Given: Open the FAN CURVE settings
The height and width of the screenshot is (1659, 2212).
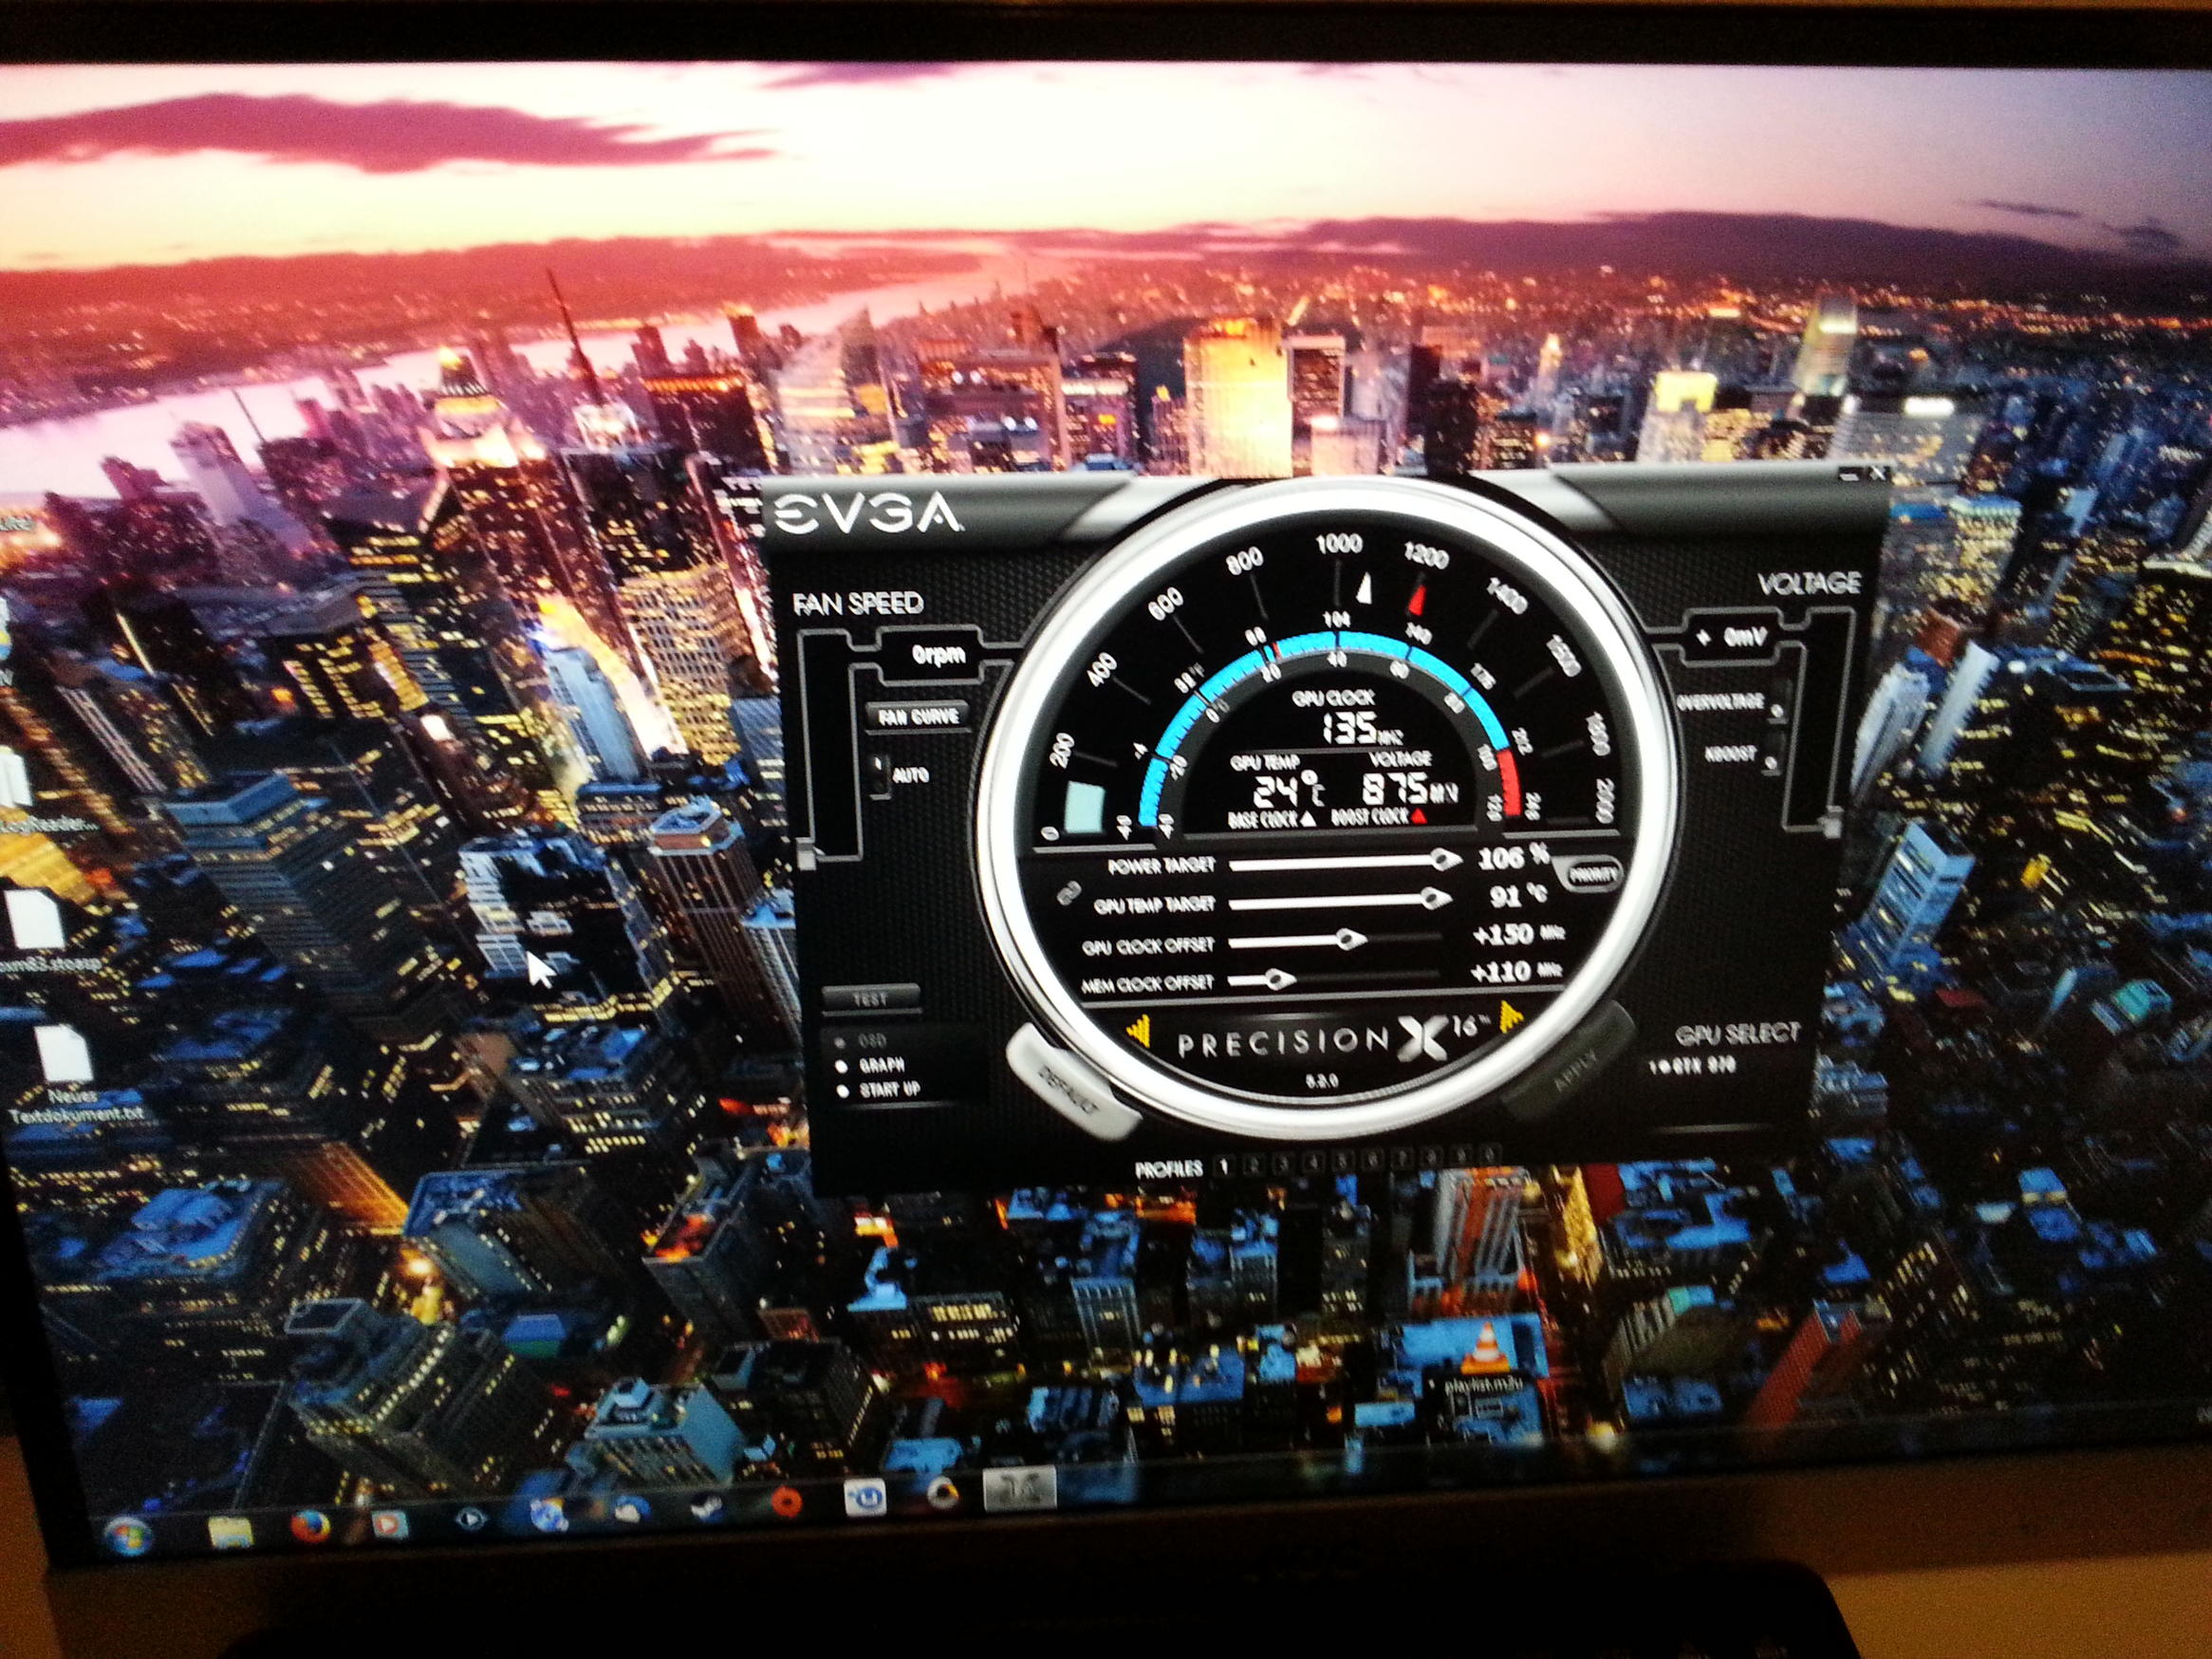Looking at the screenshot, I should coord(918,716).
